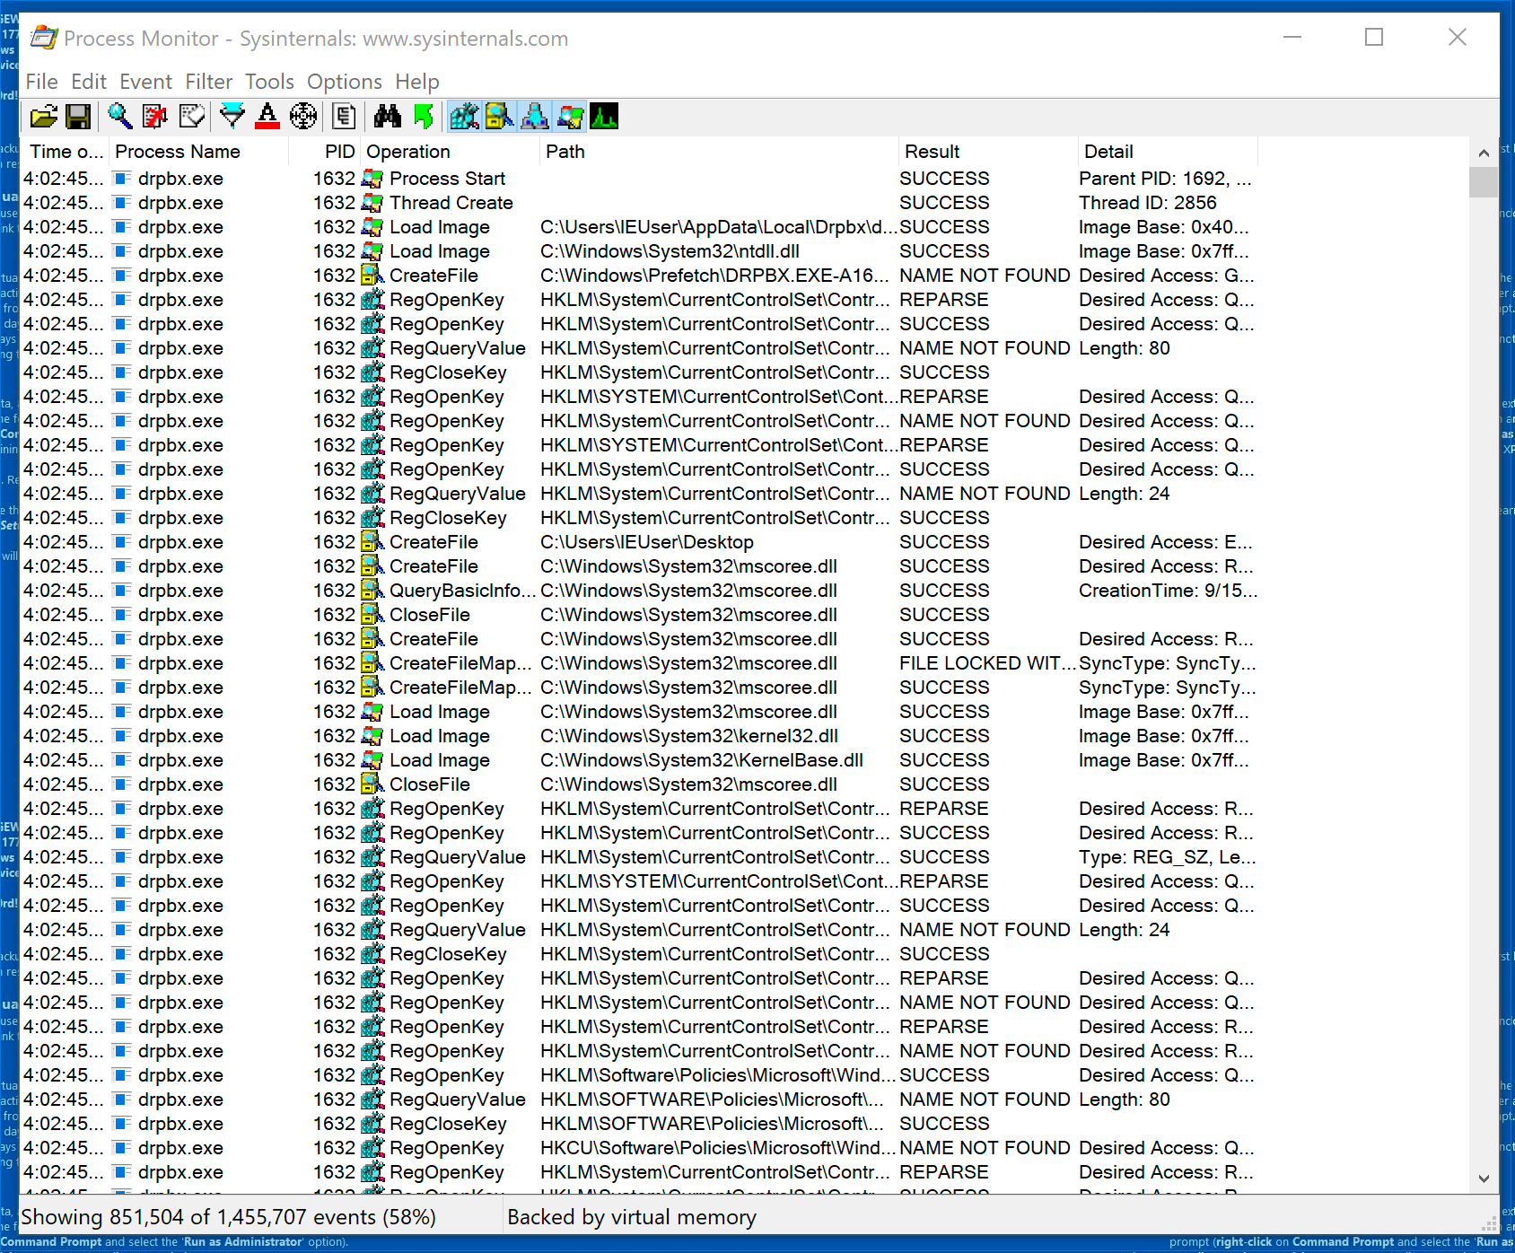Screen dimensions: 1515x1253
Task: Select the Process Start event row
Action: click(x=639, y=179)
